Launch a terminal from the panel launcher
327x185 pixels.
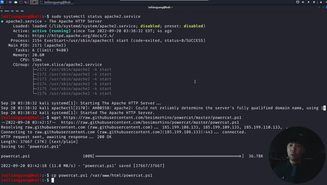point(21,2)
